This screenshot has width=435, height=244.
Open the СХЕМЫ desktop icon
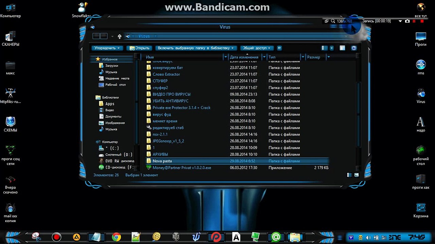[x=11, y=124]
